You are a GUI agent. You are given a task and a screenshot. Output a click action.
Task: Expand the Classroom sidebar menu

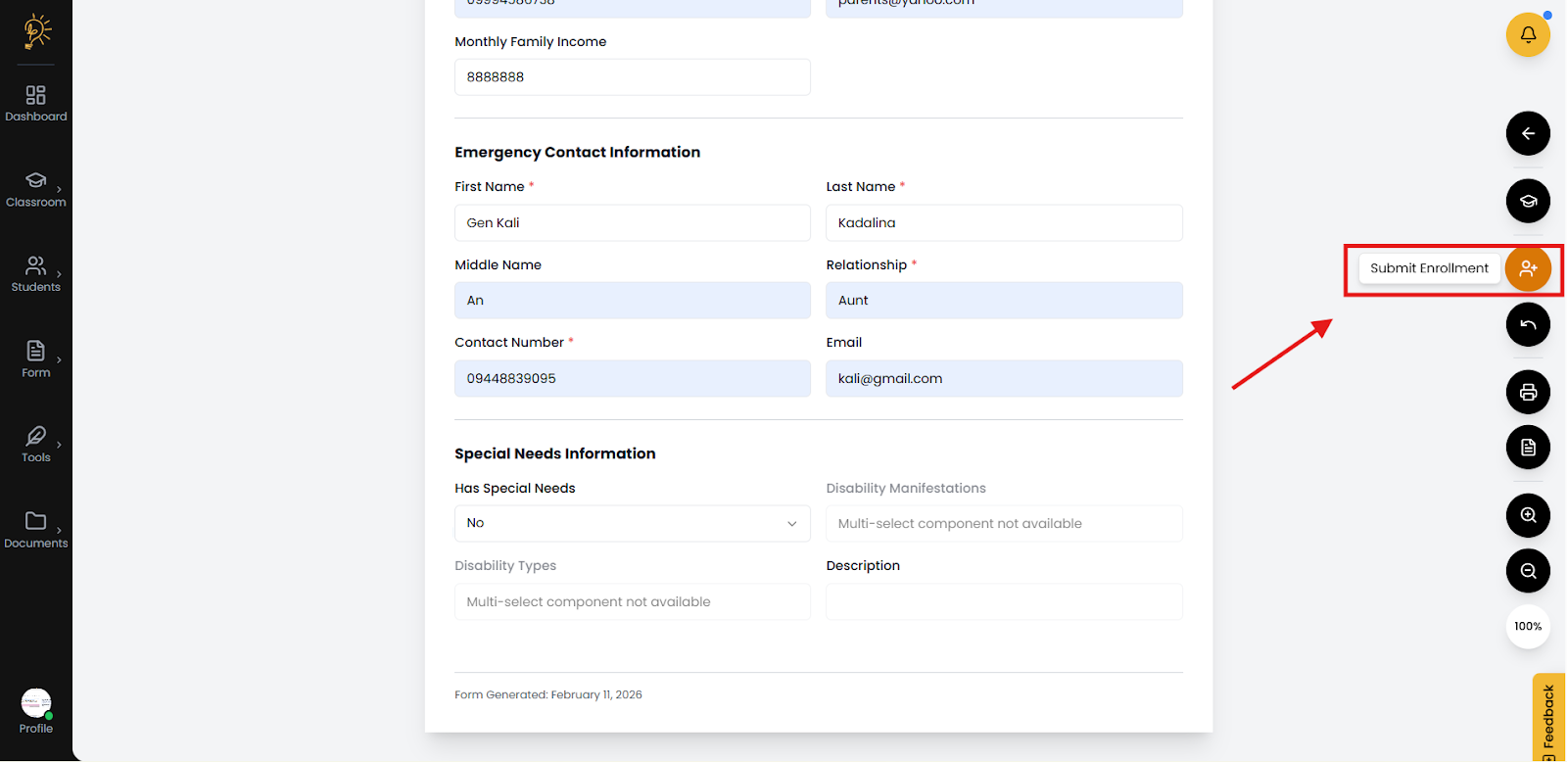(x=36, y=189)
